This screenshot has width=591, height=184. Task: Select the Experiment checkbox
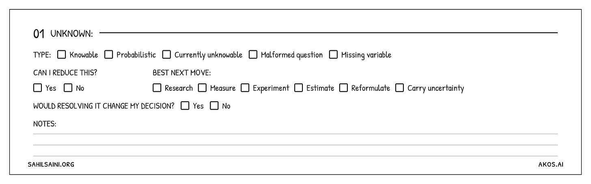[245, 88]
